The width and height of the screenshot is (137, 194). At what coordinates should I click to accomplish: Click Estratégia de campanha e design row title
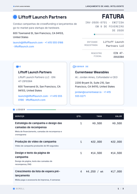click(x=39, y=125)
